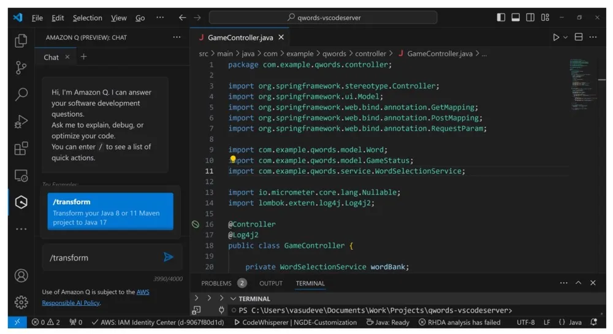The height and width of the screenshot is (334, 613).
Task: Open the Search view
Action: [x=21, y=94]
